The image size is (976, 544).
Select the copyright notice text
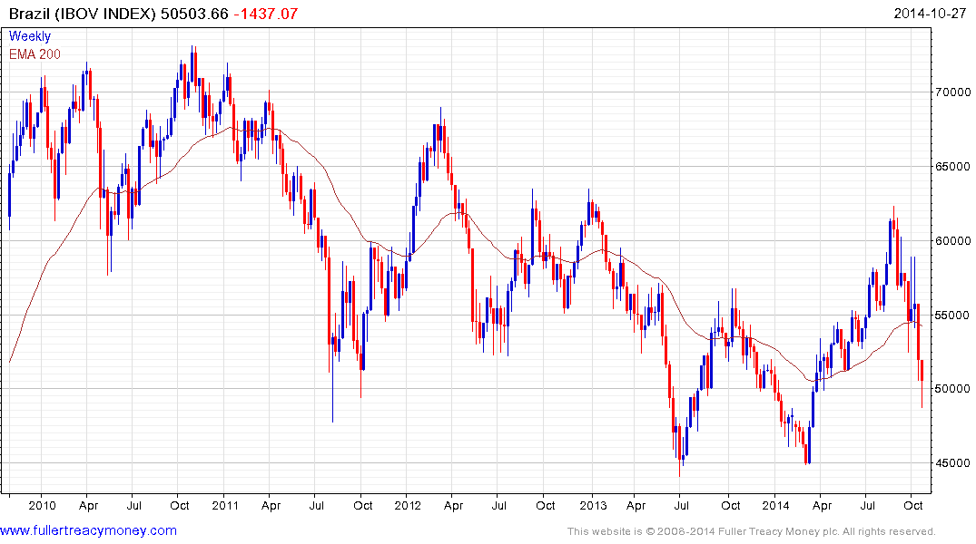tap(752, 531)
